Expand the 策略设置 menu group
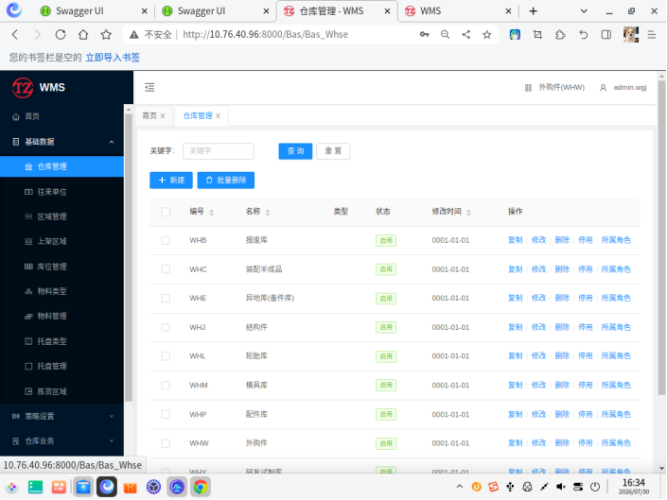The width and height of the screenshot is (667, 500). pyautogui.click(x=61, y=416)
